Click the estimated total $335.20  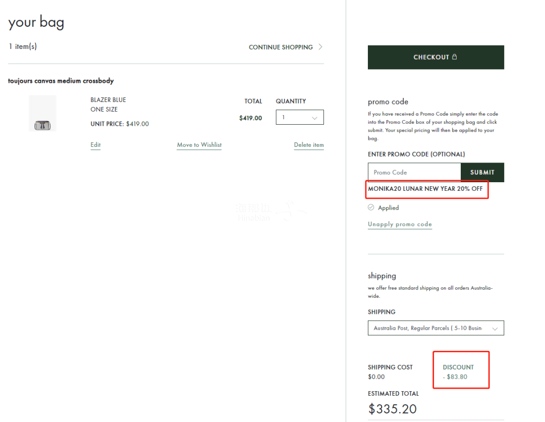(x=393, y=408)
